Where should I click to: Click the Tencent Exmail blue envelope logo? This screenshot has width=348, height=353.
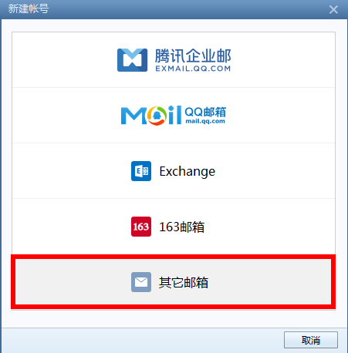click(x=132, y=60)
